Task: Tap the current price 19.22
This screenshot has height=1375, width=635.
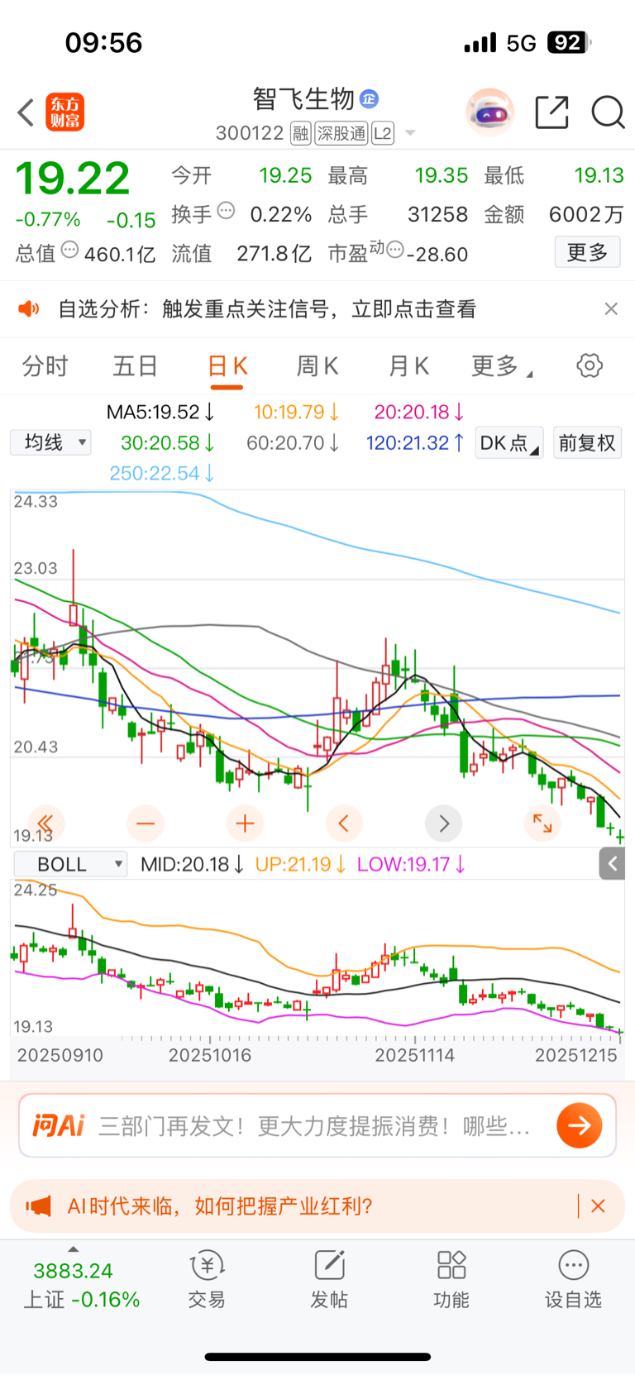Action: coord(73,178)
